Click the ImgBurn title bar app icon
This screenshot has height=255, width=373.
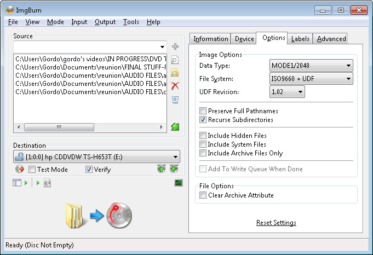click(x=10, y=10)
